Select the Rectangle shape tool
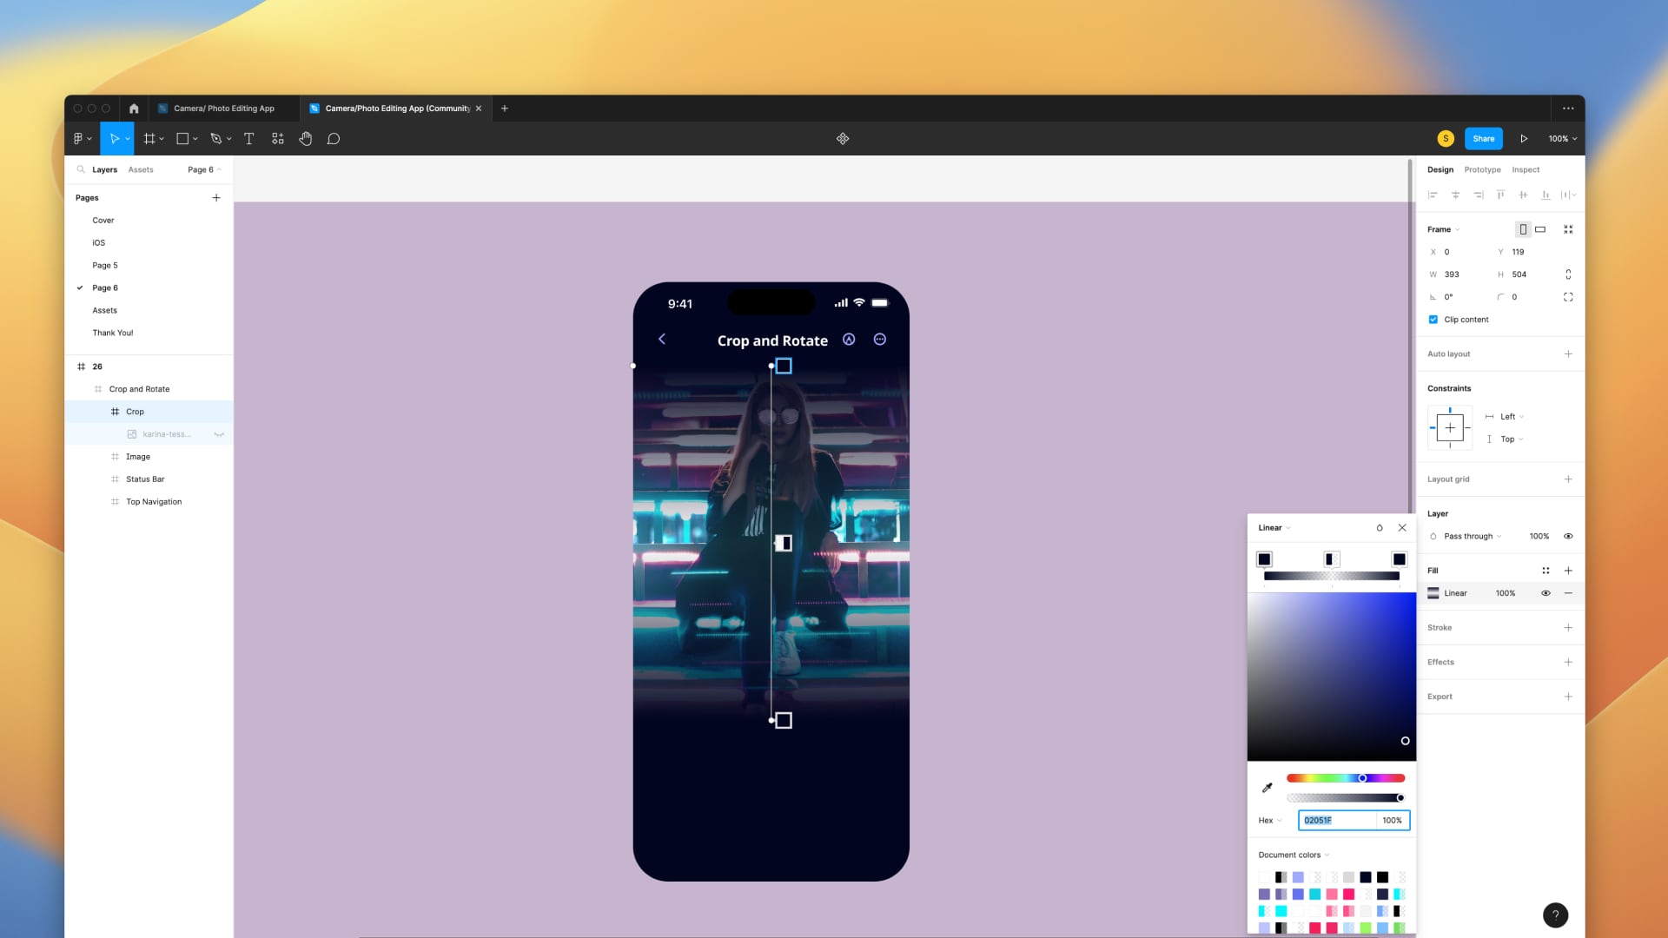 pos(182,138)
